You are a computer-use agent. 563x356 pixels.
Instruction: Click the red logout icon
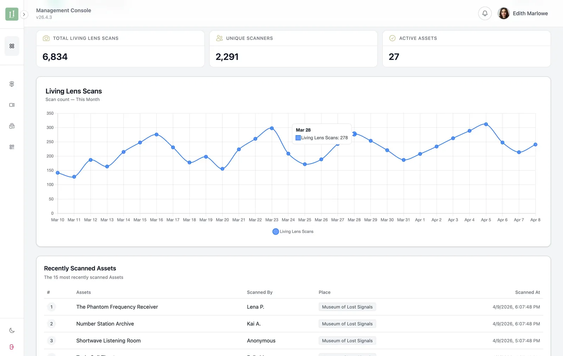[12, 347]
